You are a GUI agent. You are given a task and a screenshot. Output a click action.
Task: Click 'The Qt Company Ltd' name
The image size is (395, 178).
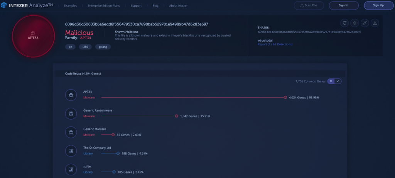(x=97, y=148)
